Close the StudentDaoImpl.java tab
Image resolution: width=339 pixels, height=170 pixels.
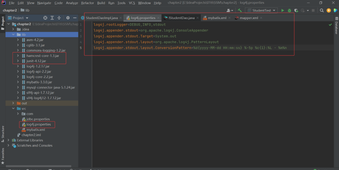pos(121,18)
